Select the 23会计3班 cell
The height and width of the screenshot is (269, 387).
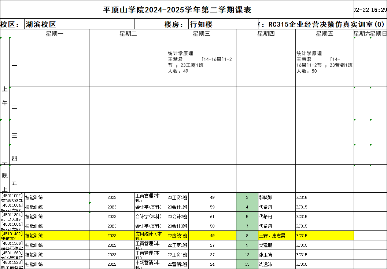(x=177, y=226)
